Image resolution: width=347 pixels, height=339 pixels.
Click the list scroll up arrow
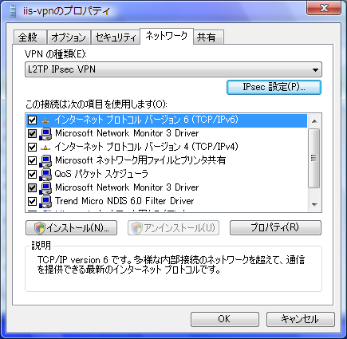pos(315,121)
